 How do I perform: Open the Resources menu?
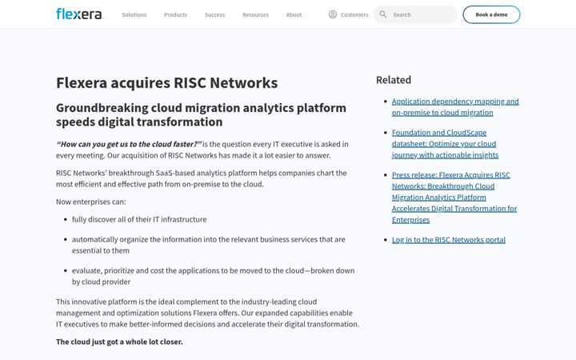(x=255, y=14)
